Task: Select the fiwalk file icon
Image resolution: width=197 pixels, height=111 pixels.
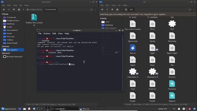Action: point(152,96)
